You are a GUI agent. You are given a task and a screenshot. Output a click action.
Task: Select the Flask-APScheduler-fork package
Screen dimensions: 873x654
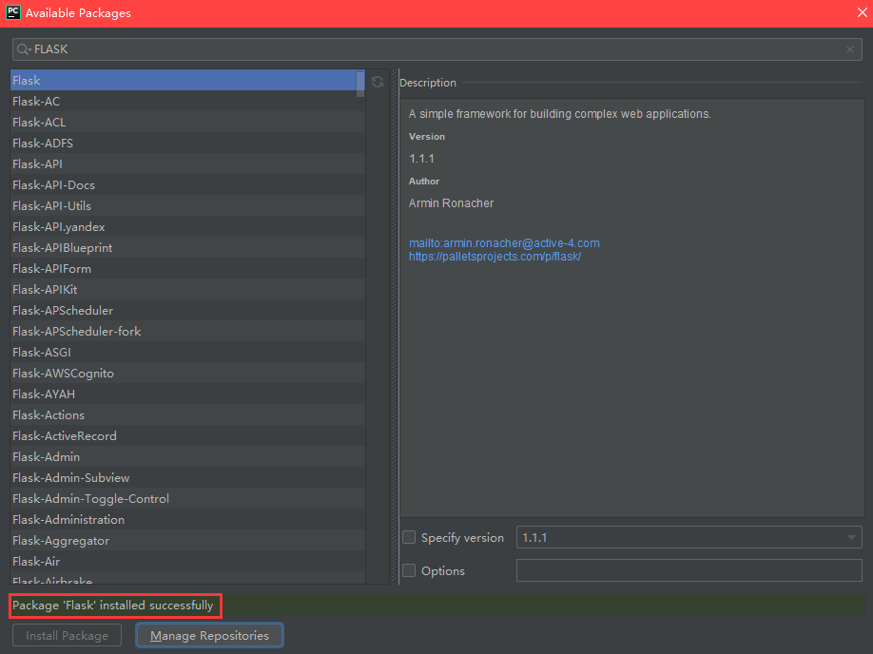point(187,331)
